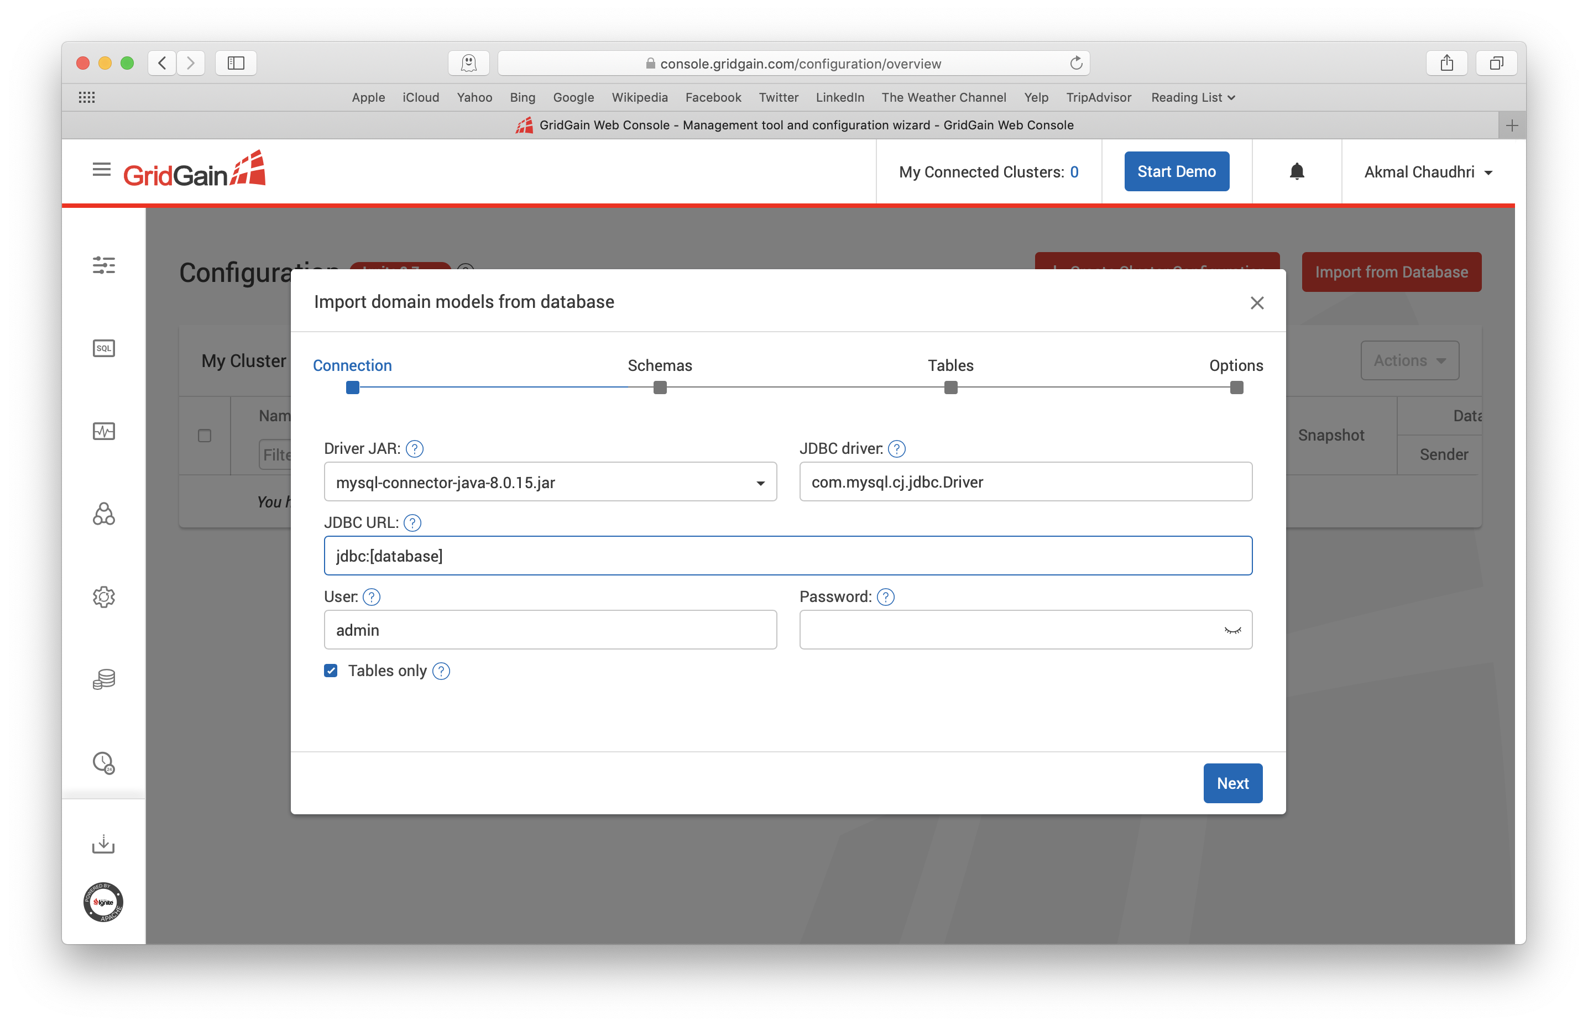Click the Start Demo button
The width and height of the screenshot is (1588, 1026).
[1175, 171]
